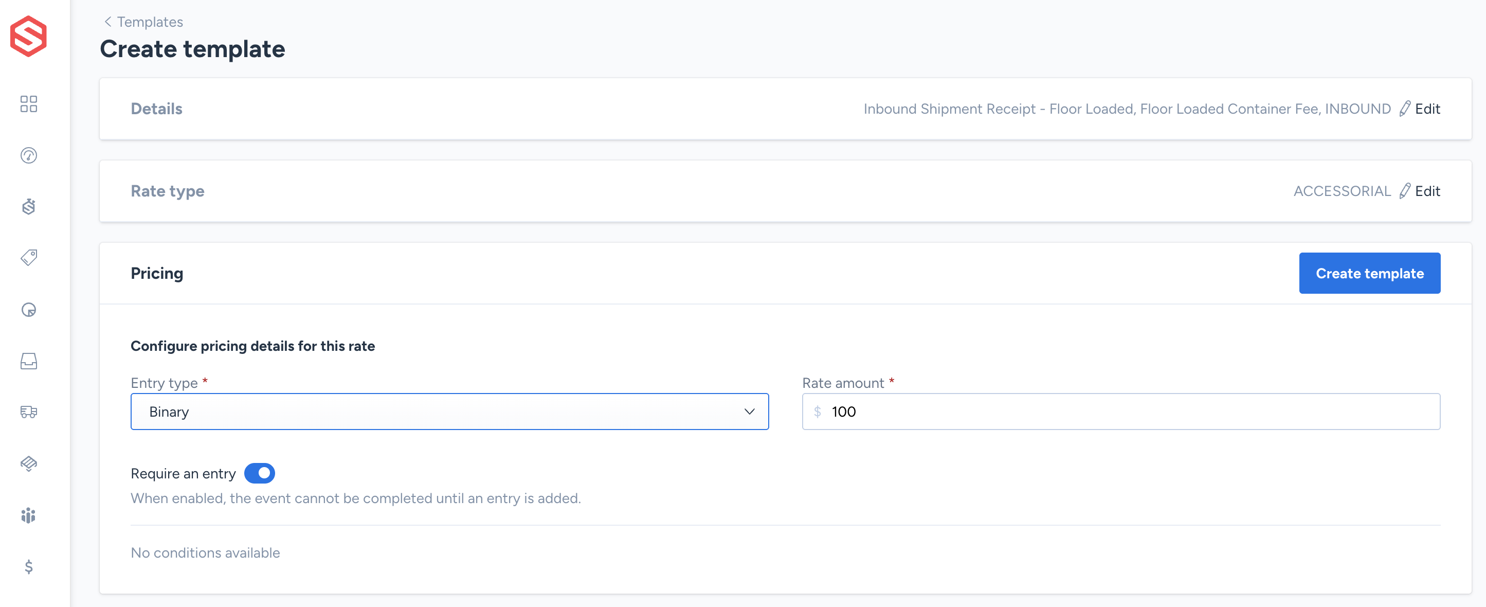This screenshot has height=607, width=1486.
Task: Go back to Templates breadcrumb
Action: (150, 22)
